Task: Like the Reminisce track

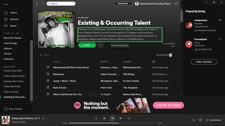Action: pyautogui.click(x=48, y=74)
